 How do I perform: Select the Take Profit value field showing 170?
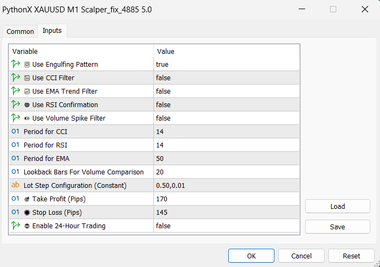pyautogui.click(x=226, y=199)
